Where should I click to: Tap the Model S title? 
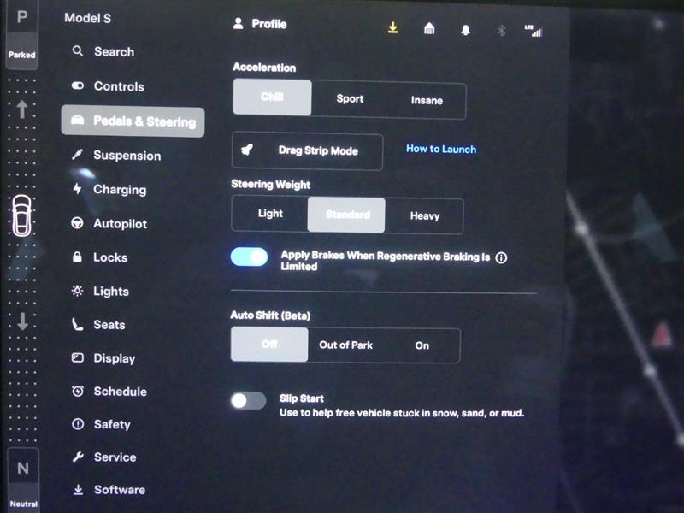88,18
